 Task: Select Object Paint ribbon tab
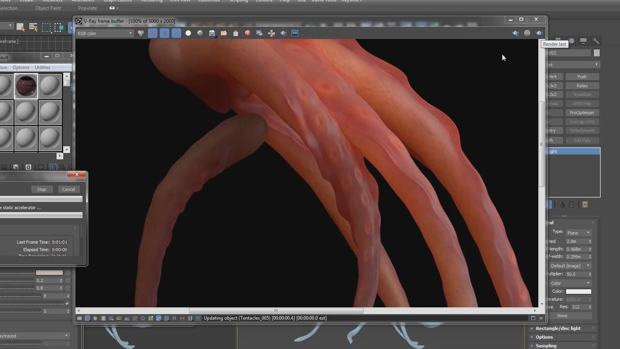[x=48, y=8]
